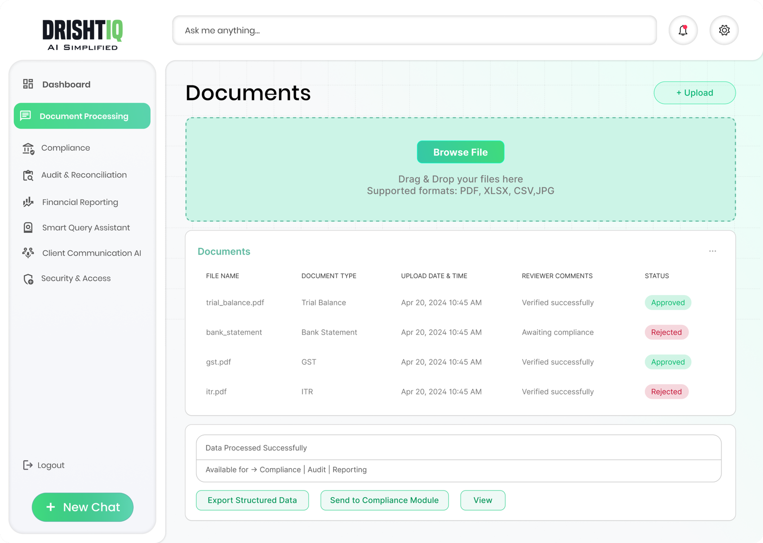Viewport: 763px width, 543px height.
Task: Expand the Documents table three-dot menu
Action: tap(712, 251)
